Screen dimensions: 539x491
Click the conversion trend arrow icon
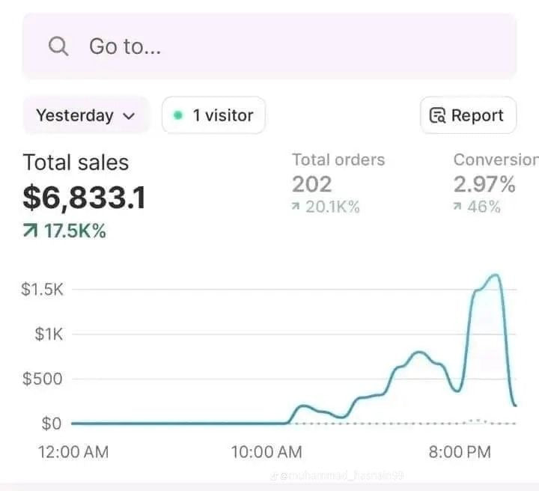point(457,207)
